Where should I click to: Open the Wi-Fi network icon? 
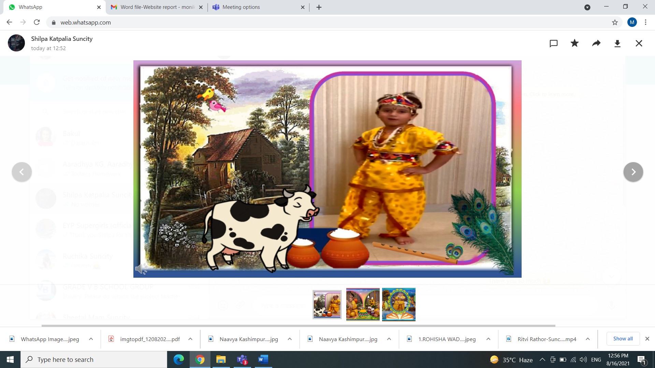coord(573,359)
